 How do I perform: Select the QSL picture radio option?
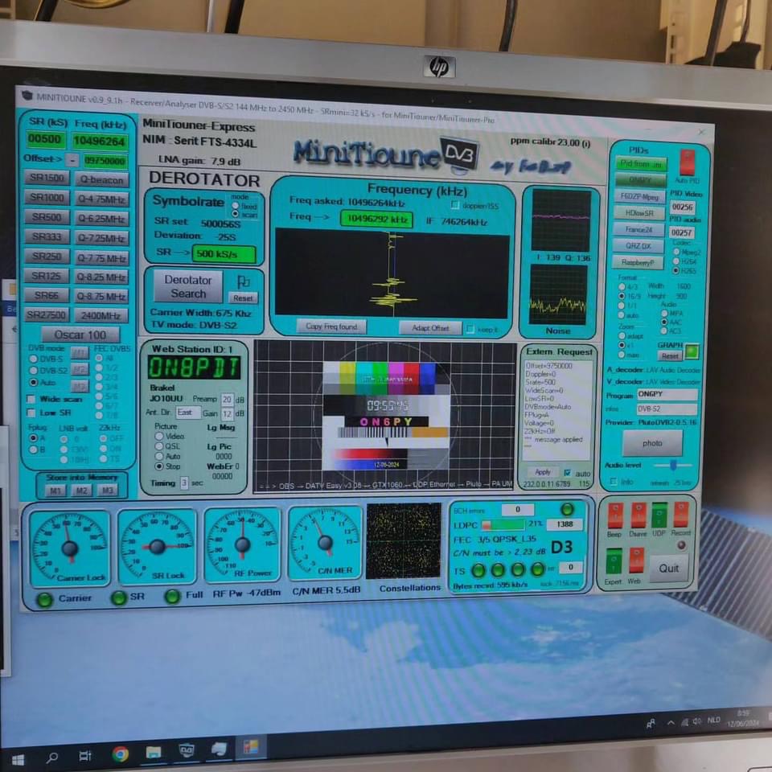[x=159, y=446]
